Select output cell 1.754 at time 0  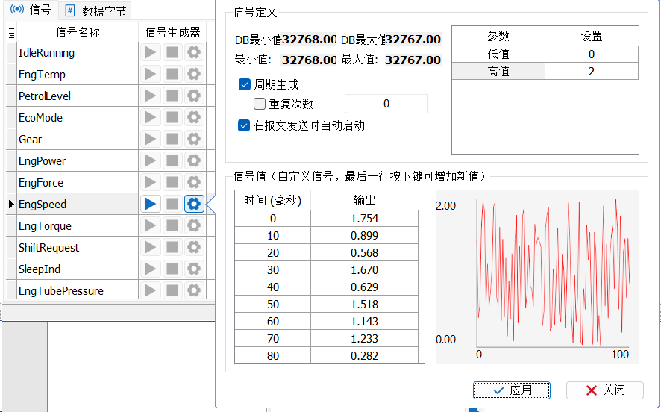click(364, 219)
